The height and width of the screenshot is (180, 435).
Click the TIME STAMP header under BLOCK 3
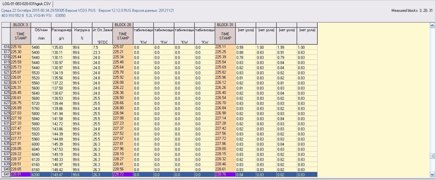coord(20,36)
